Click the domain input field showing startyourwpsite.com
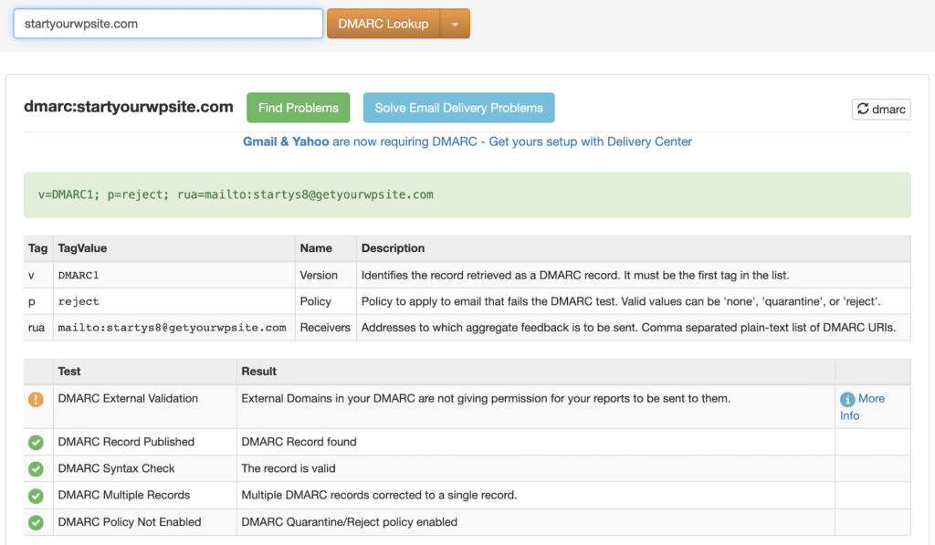935x545 pixels. (167, 23)
